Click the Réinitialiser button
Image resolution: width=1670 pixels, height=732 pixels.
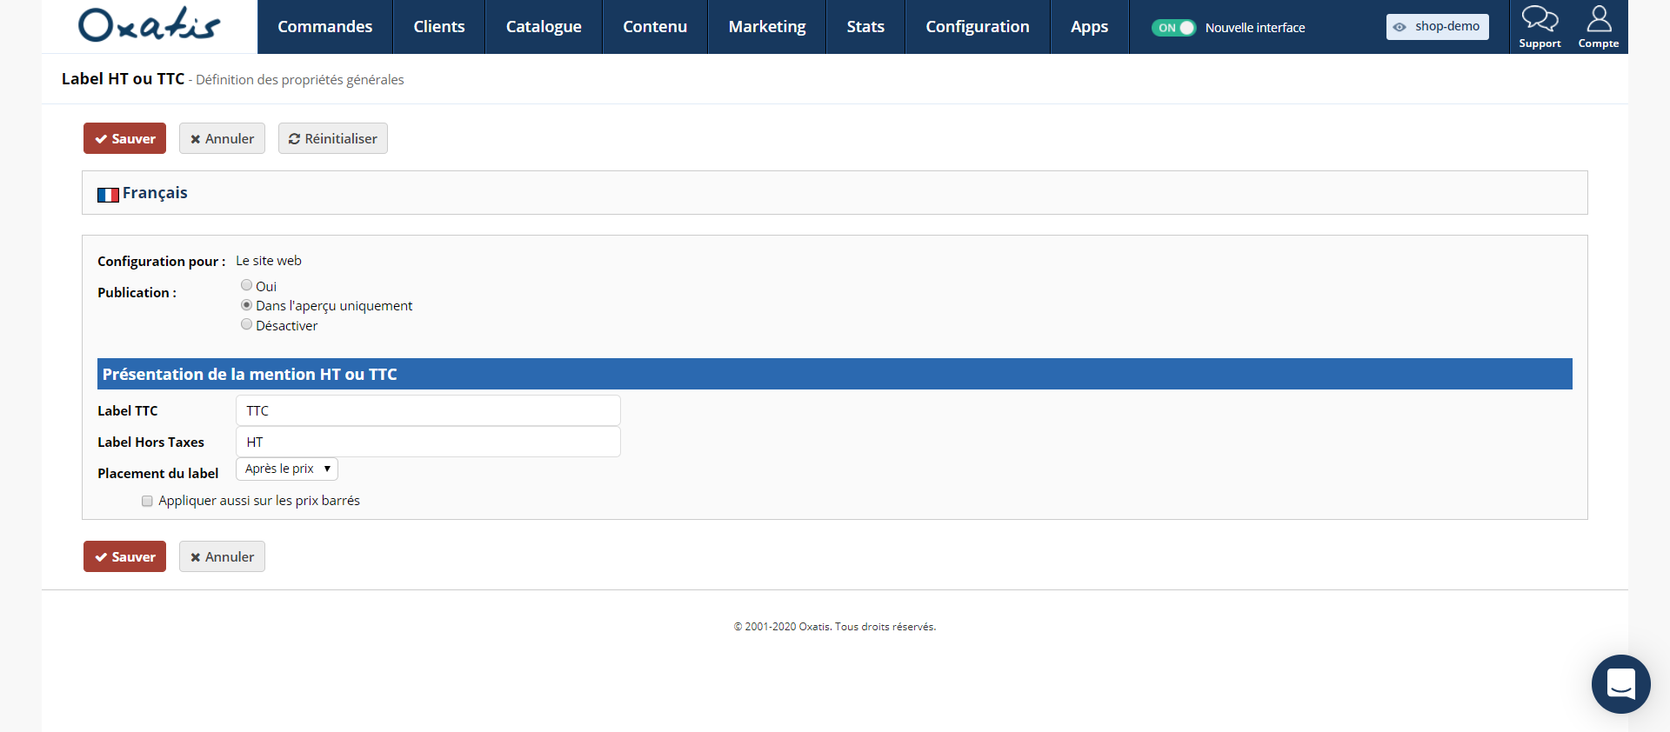tap(333, 138)
